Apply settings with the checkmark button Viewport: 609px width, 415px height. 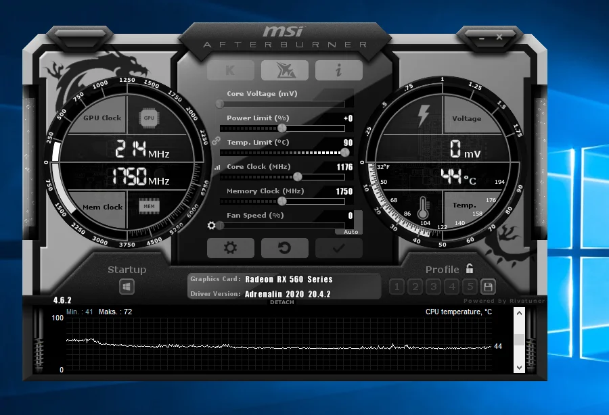(339, 248)
